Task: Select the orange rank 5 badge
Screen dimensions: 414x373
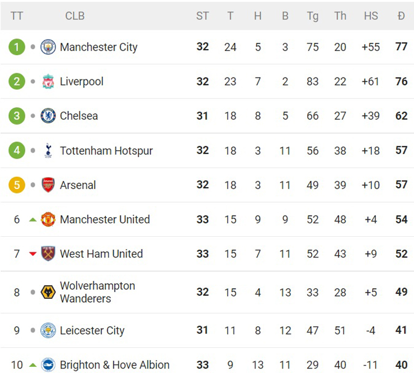Action: [17, 185]
